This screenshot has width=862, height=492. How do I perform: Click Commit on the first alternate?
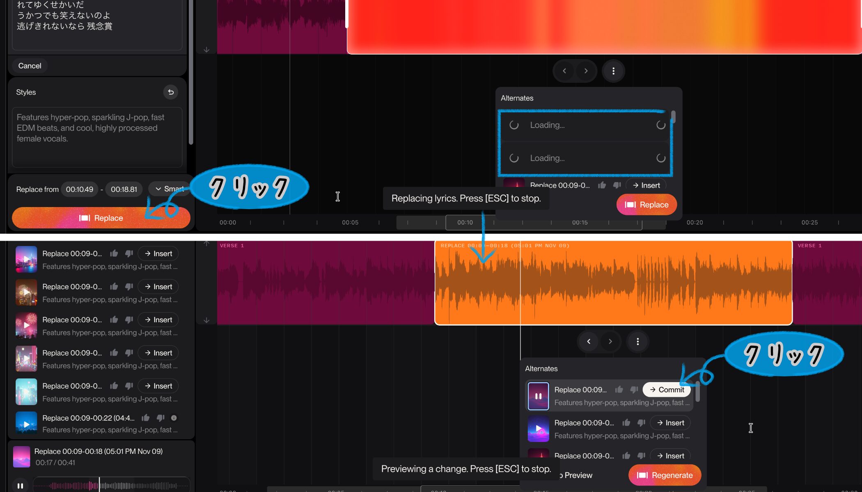[x=667, y=389]
